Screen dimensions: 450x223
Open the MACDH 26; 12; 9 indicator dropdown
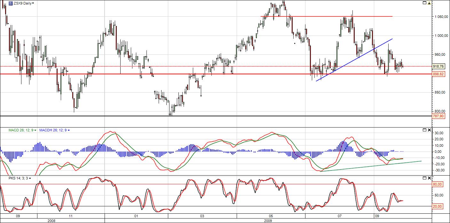[x=69, y=130]
